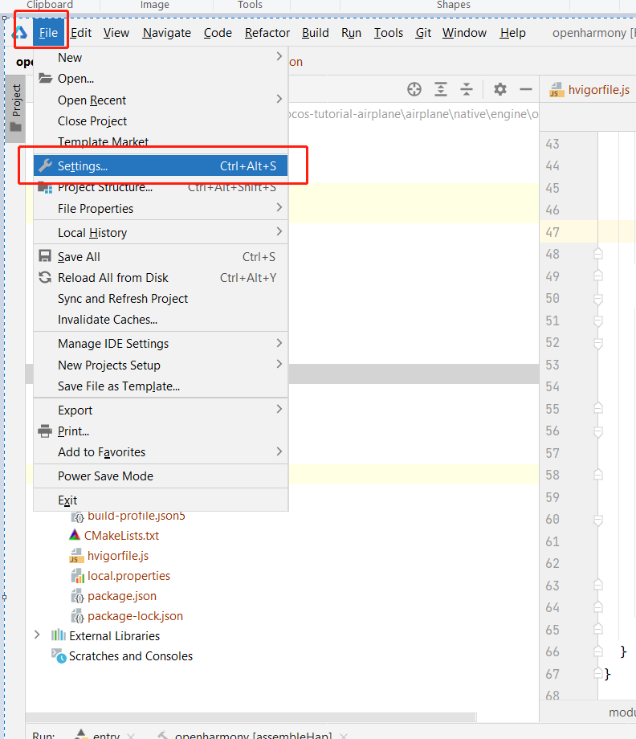The image size is (636, 739).
Task: Click the External Libraries icon
Action: [59, 635]
